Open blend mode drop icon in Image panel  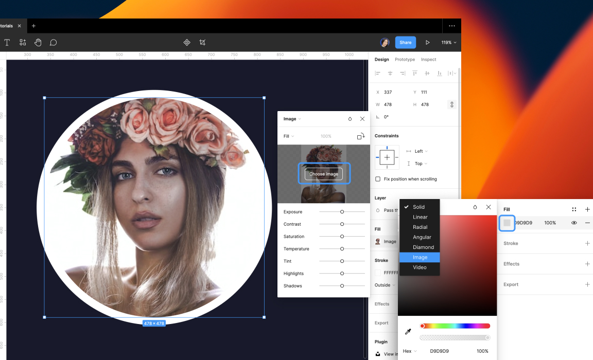[x=350, y=119]
